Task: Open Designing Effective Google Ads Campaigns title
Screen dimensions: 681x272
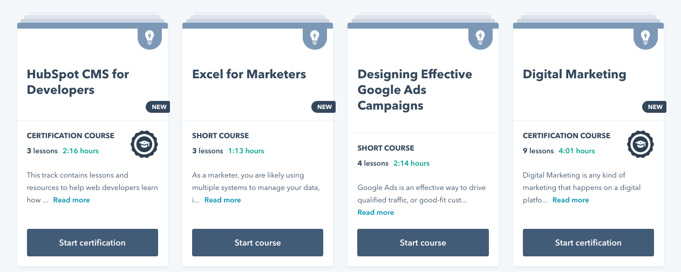Action: pos(414,90)
